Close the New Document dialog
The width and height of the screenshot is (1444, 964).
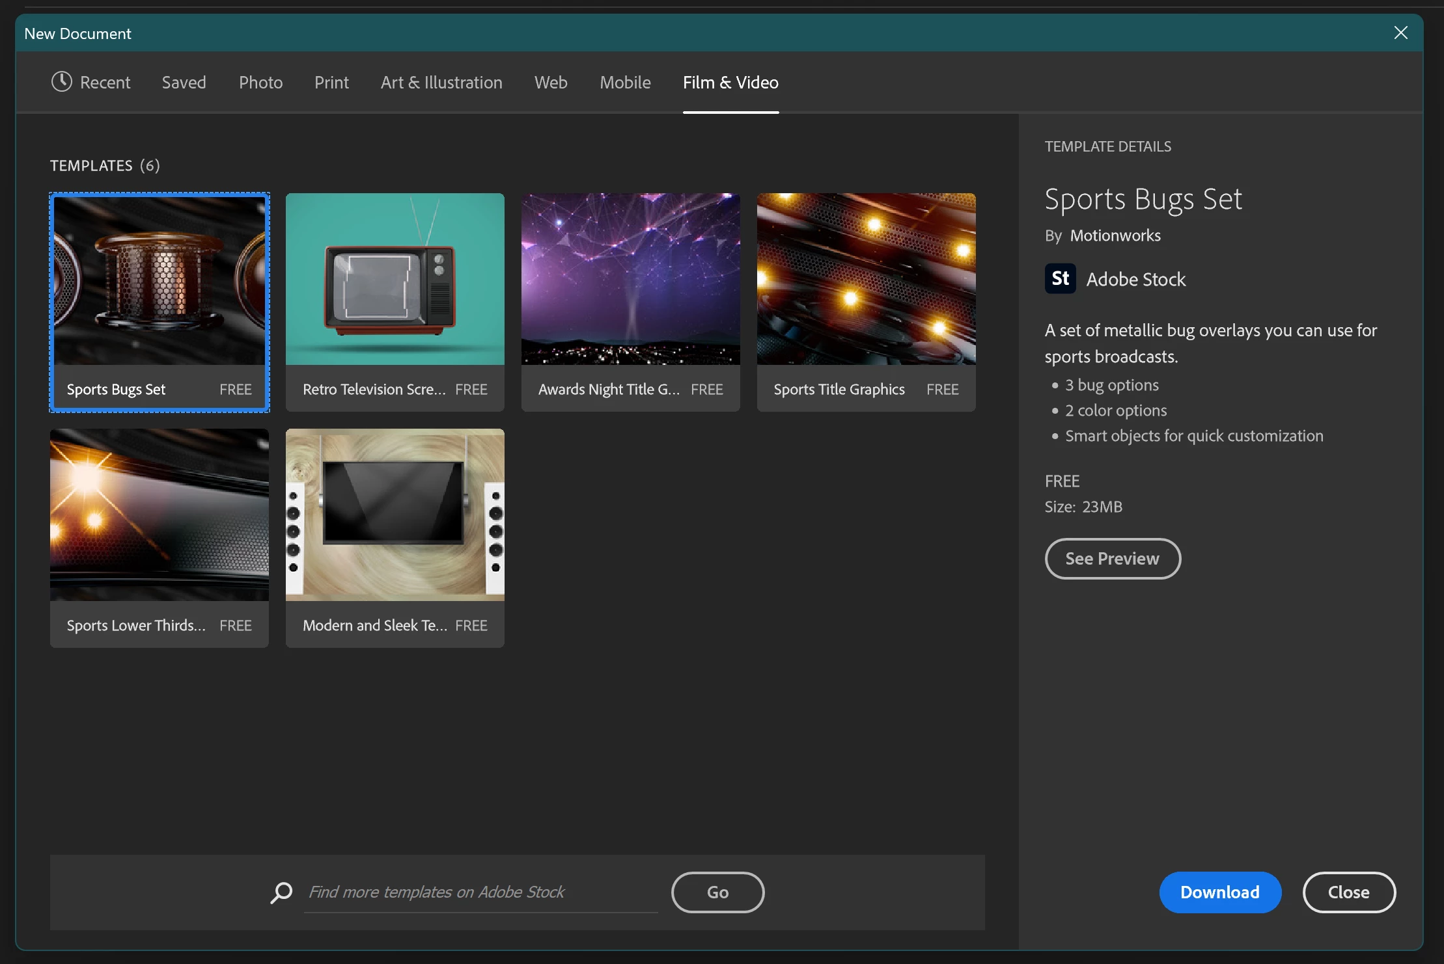[1400, 33]
